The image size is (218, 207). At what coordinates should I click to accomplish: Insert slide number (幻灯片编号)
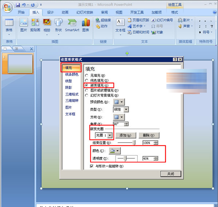pyautogui.click(x=162, y=20)
